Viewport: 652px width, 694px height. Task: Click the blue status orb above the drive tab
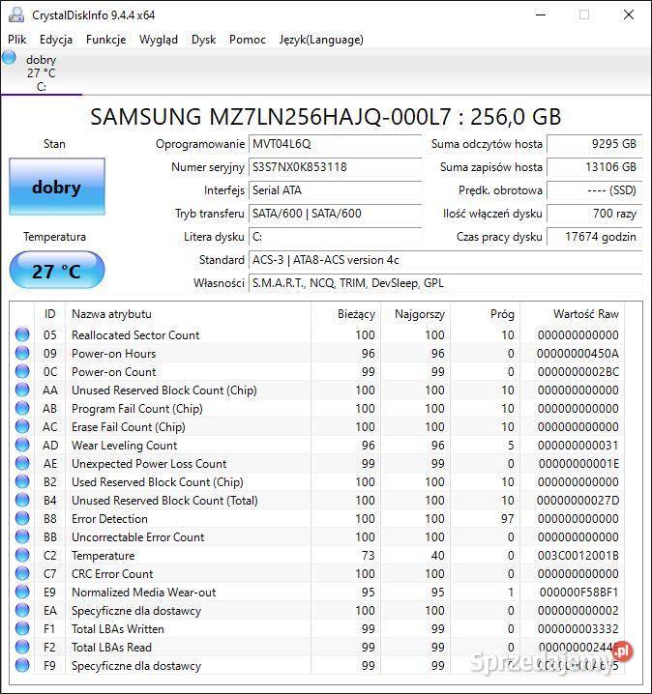pos(9,58)
